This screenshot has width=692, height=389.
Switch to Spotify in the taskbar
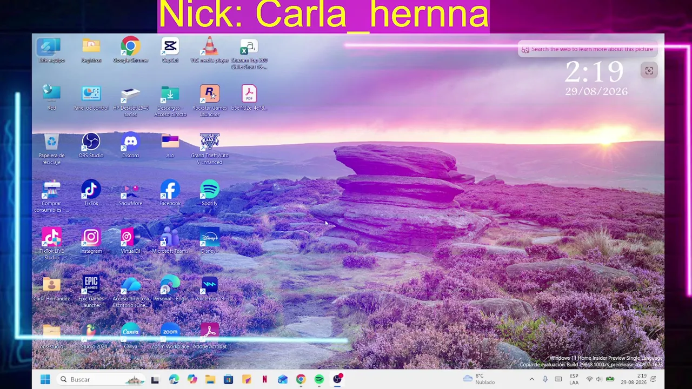click(x=319, y=379)
